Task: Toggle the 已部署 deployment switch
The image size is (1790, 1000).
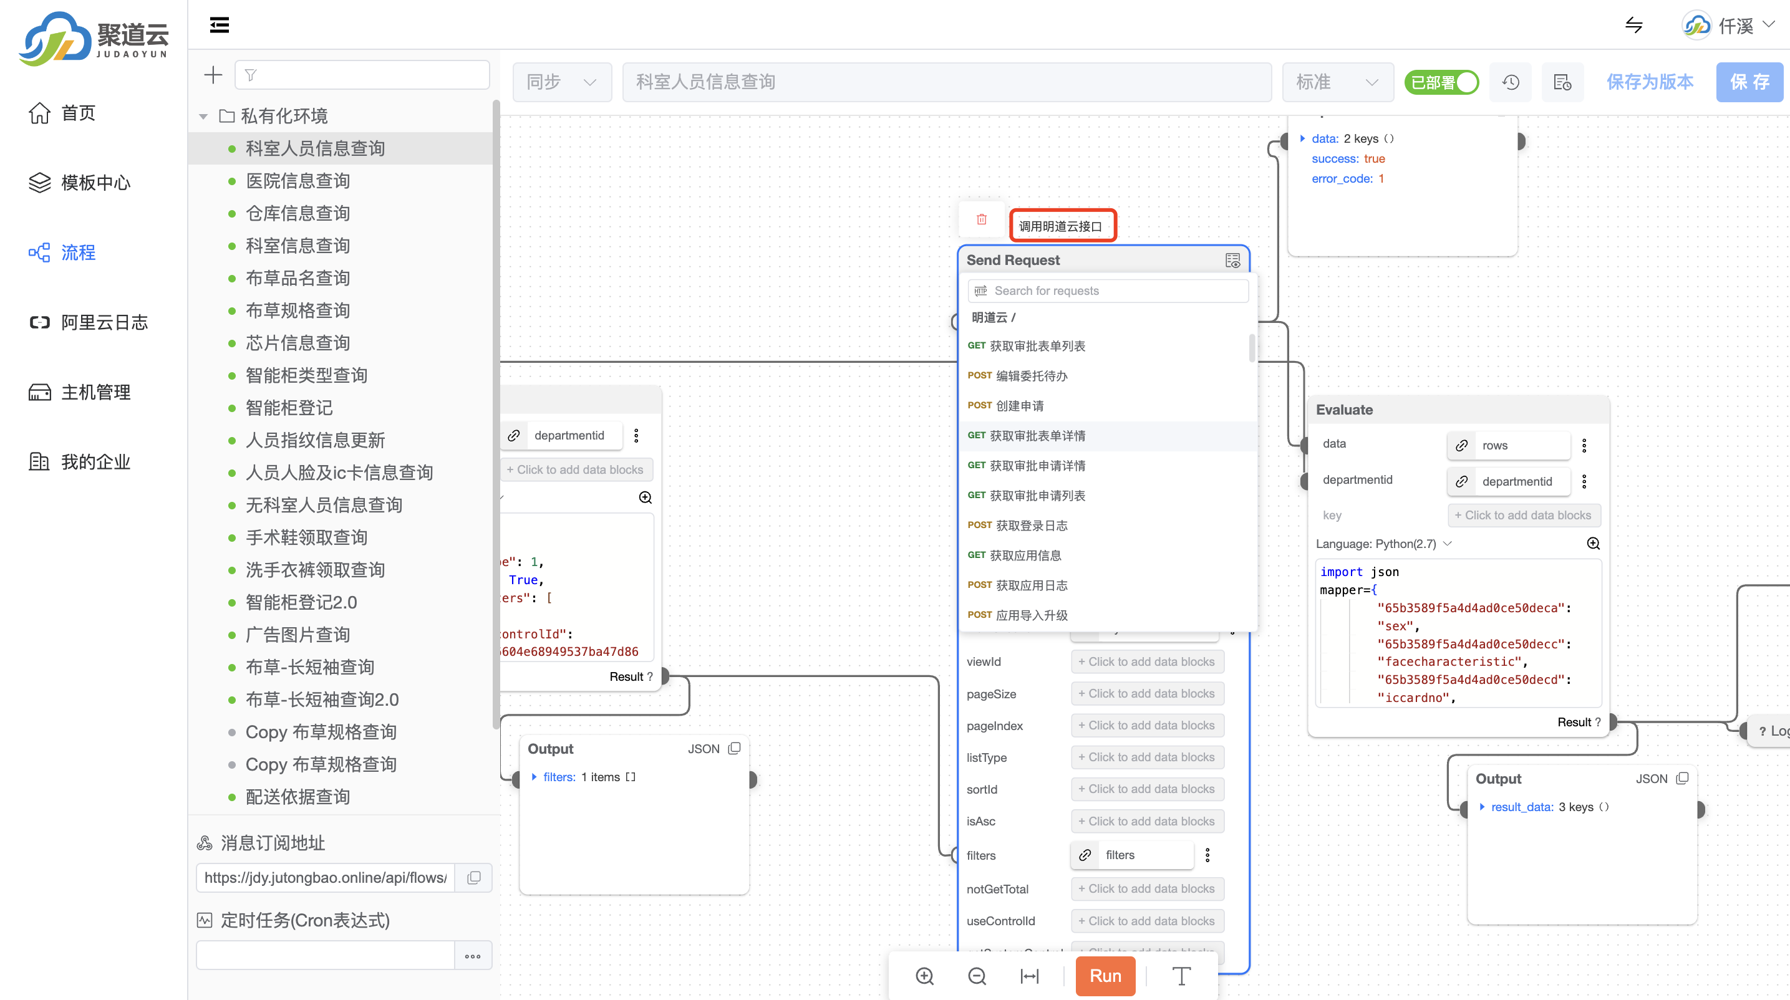Action: [1441, 82]
